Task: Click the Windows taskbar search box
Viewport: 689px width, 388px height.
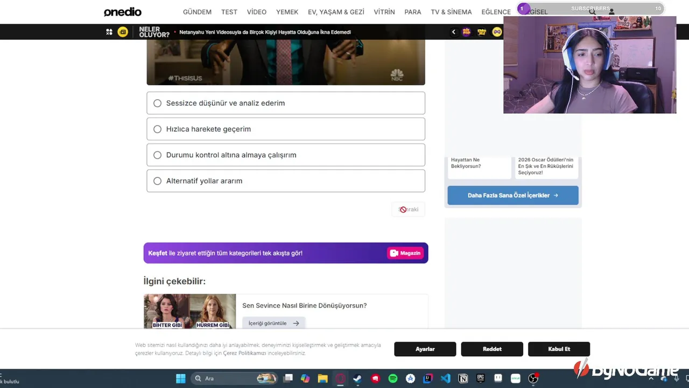Action: pyautogui.click(x=234, y=378)
